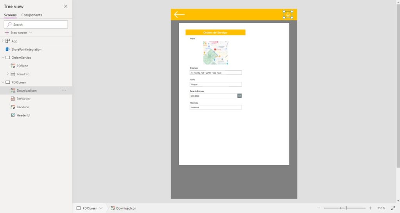
Task: Select Headerlbl label in the tree
Action: click(x=23, y=115)
